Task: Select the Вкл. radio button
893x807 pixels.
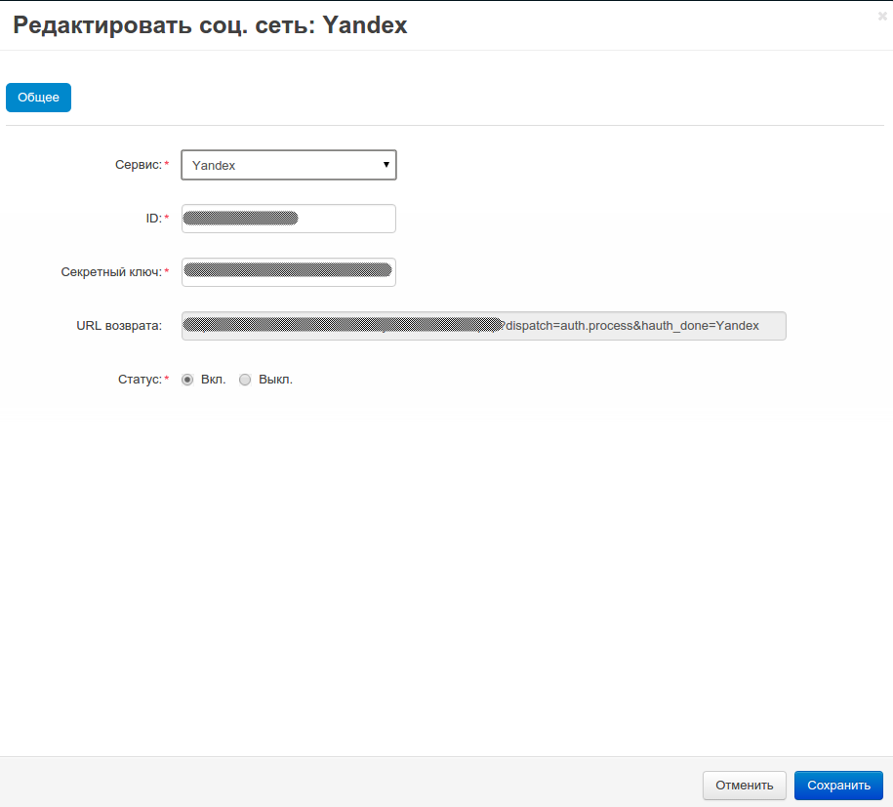Action: (x=187, y=380)
